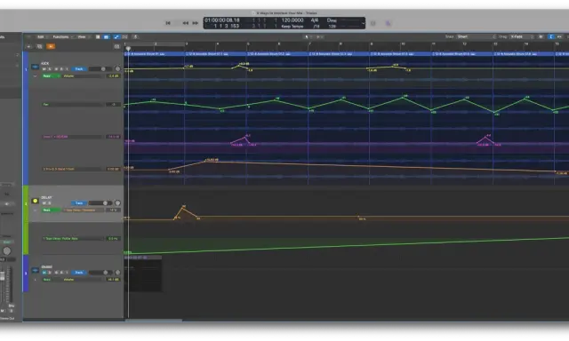569x341 pixels.
Task: Solo the KICK track
Action: coord(50,69)
